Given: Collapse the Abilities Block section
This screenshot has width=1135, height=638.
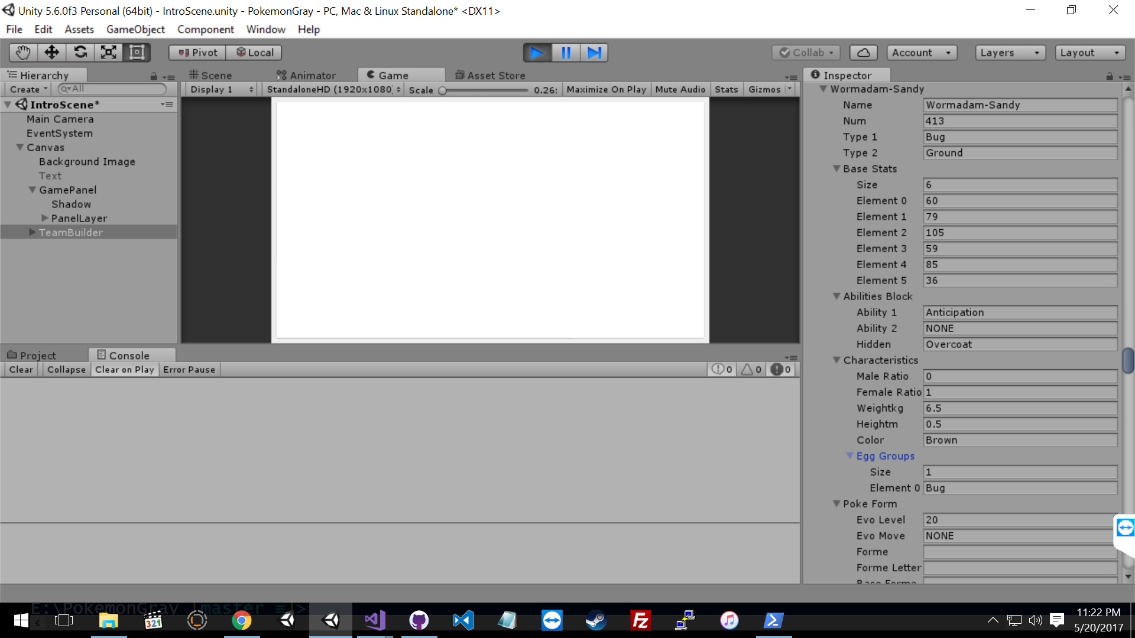Looking at the screenshot, I should tap(836, 296).
